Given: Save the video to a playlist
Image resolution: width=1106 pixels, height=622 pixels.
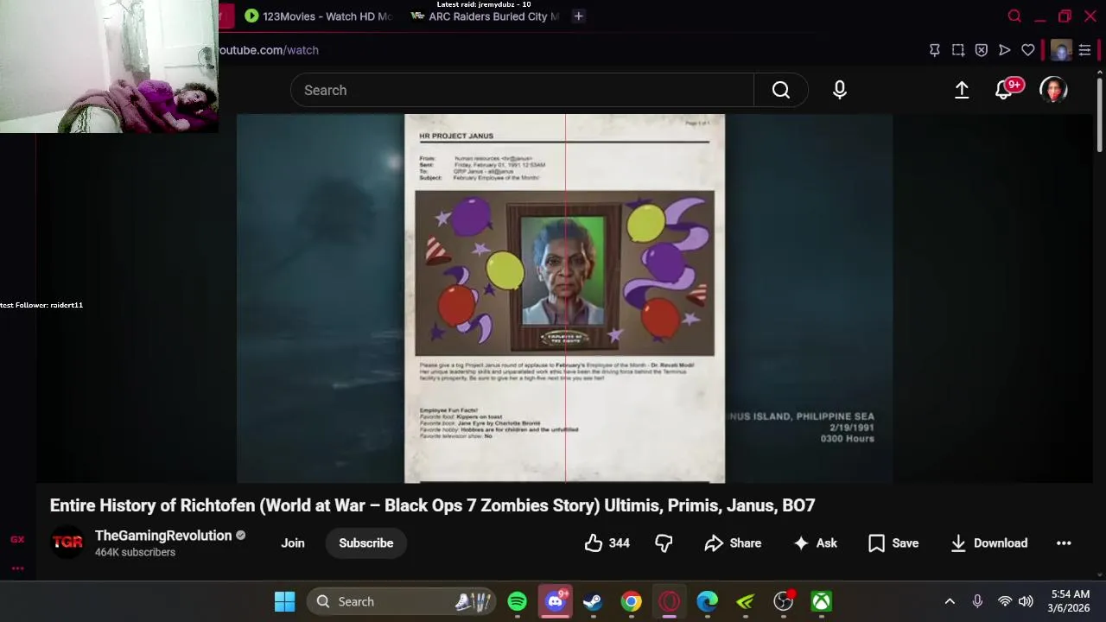Looking at the screenshot, I should coord(893,543).
